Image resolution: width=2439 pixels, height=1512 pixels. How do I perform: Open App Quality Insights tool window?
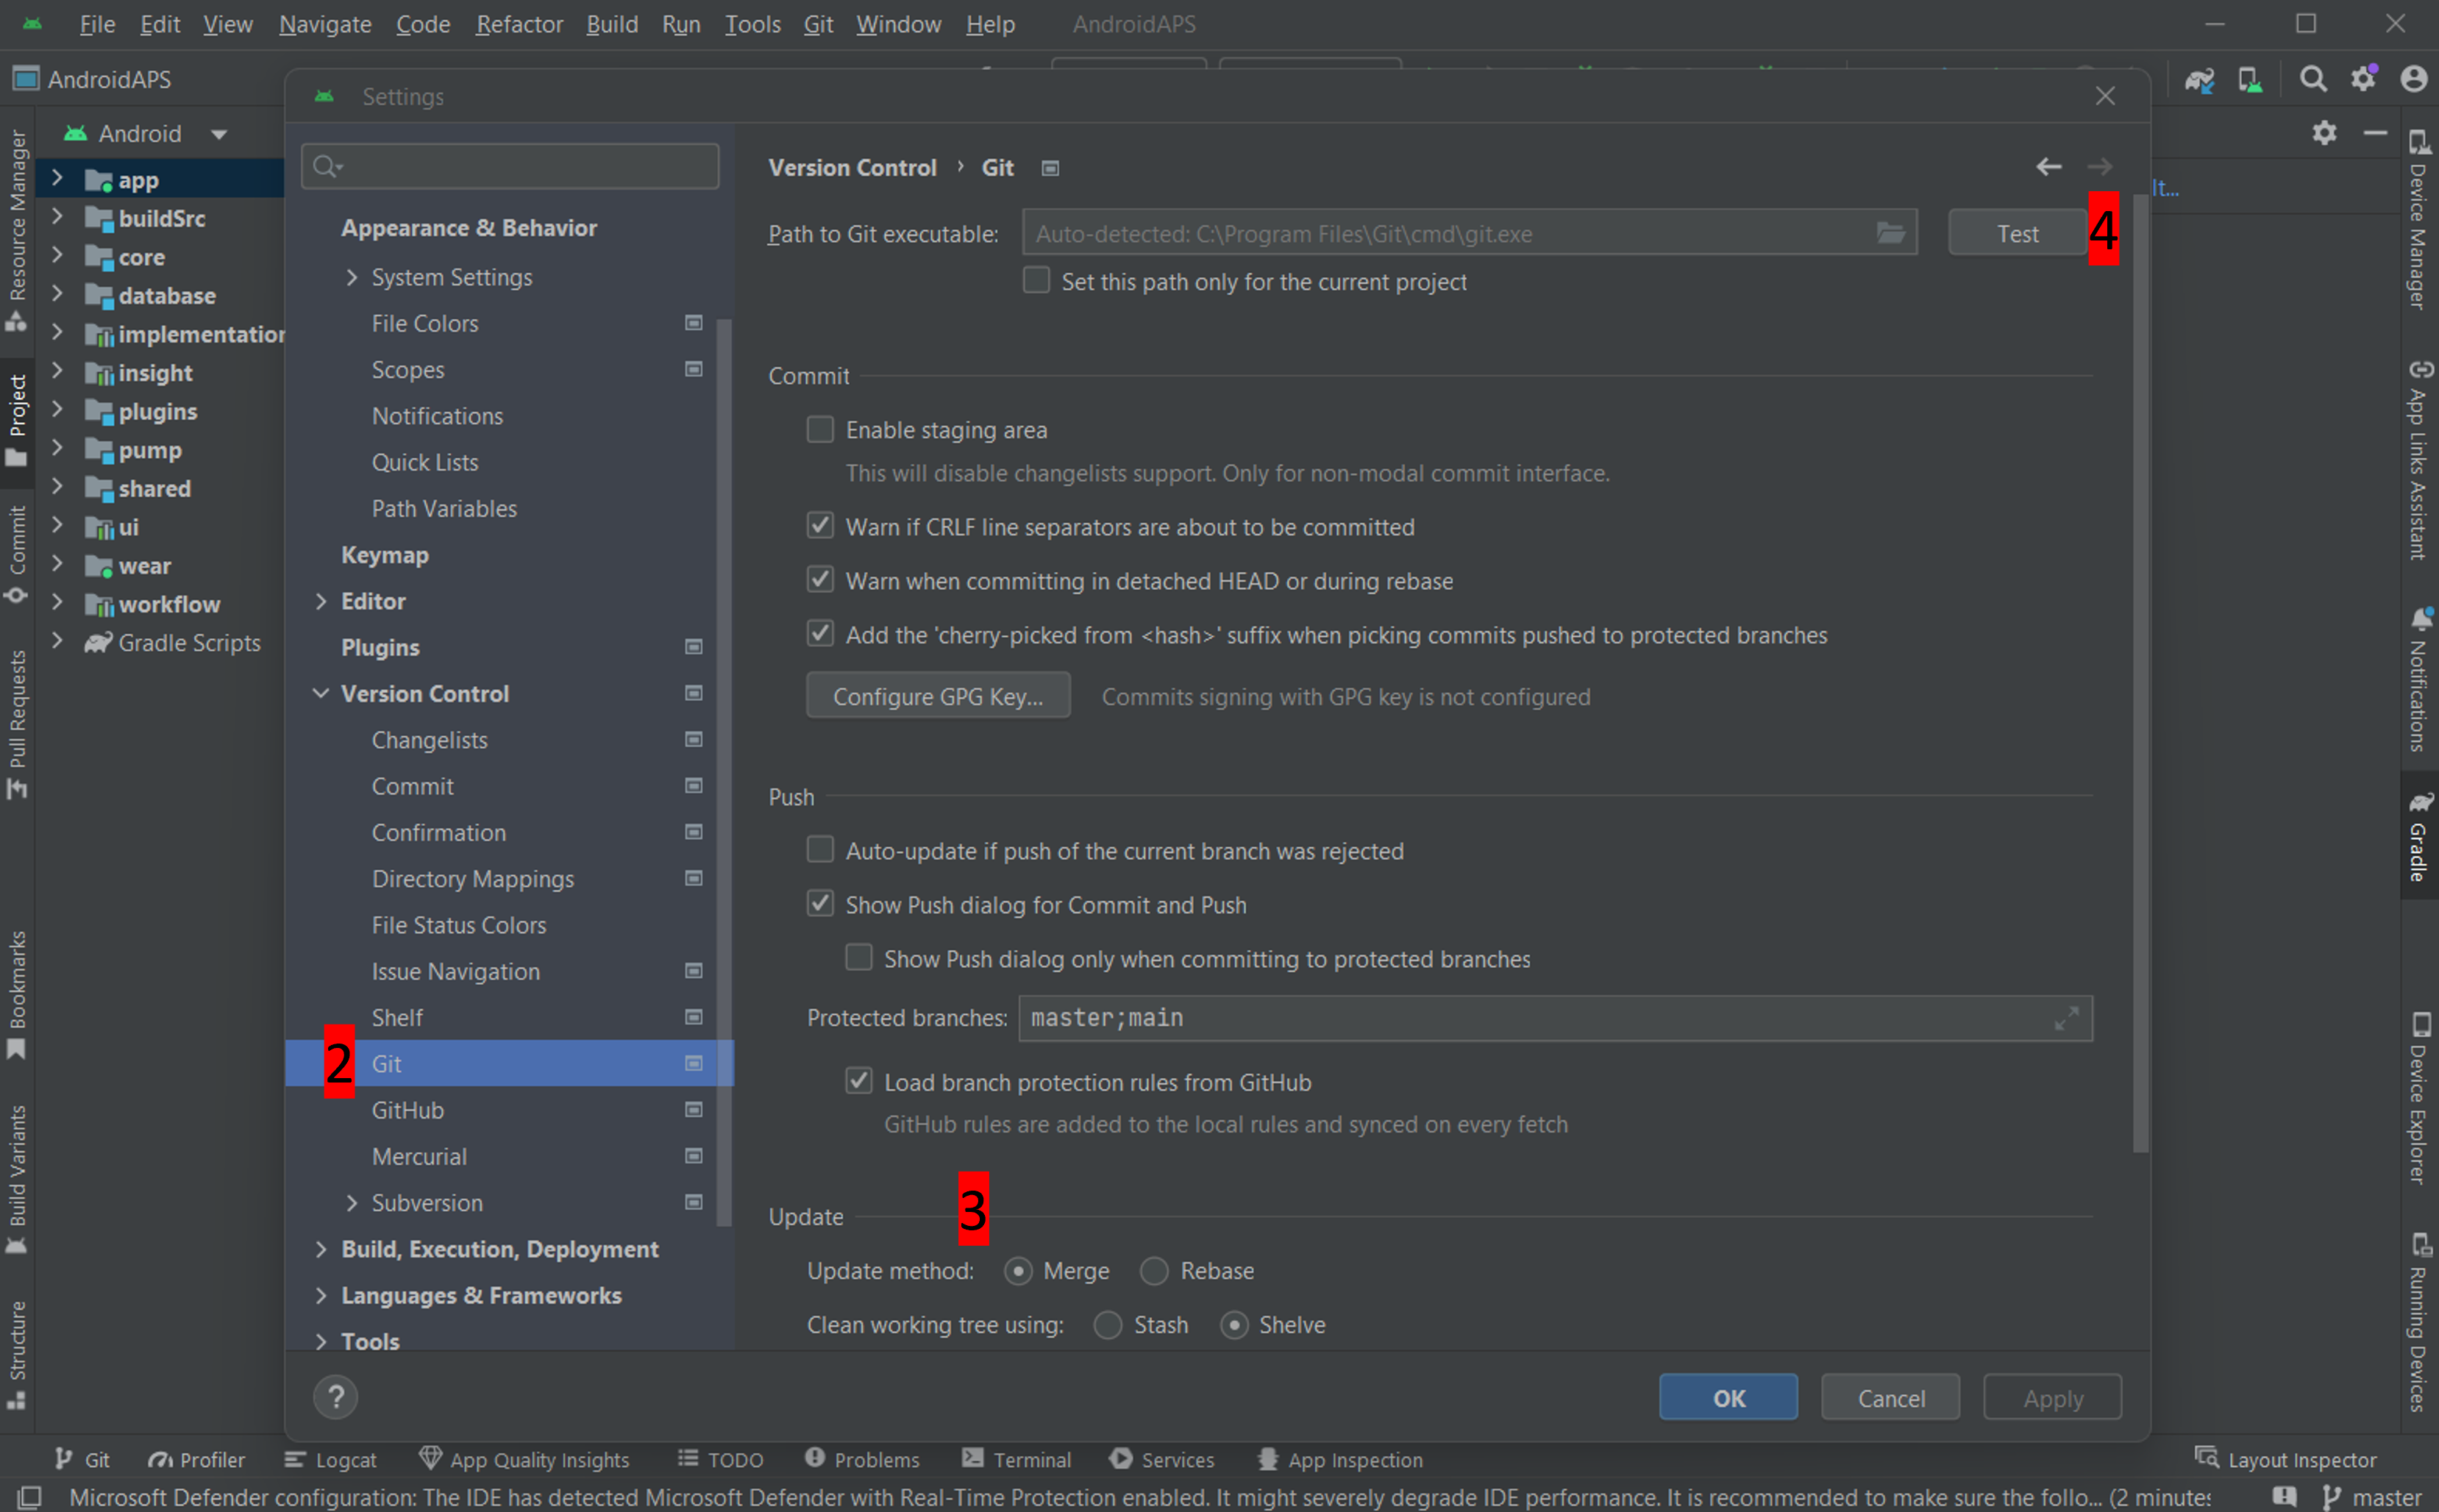[x=524, y=1460]
